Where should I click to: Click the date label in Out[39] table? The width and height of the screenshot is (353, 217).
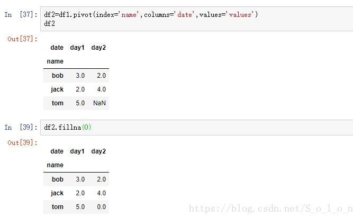tap(57, 151)
